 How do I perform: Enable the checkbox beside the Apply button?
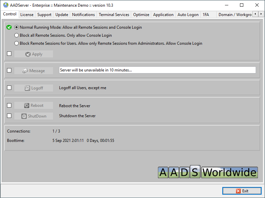coord(9,54)
